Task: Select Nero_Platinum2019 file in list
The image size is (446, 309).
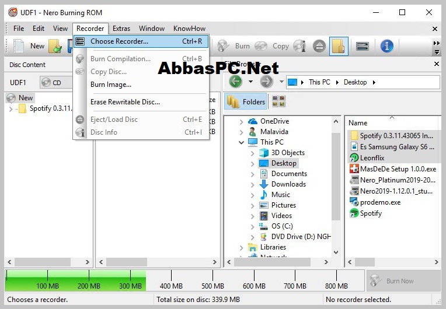Action: pos(398,180)
